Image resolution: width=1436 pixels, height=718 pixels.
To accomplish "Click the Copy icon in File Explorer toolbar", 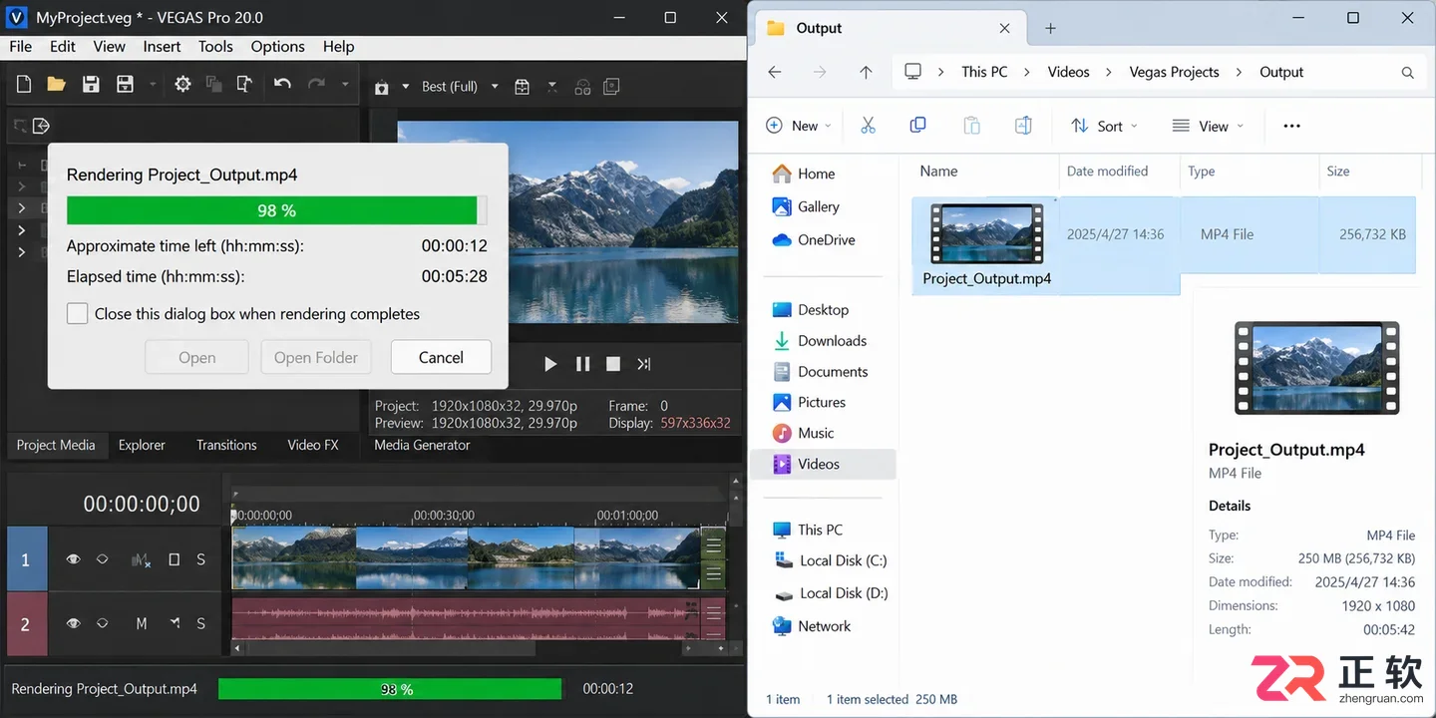I will (918, 126).
